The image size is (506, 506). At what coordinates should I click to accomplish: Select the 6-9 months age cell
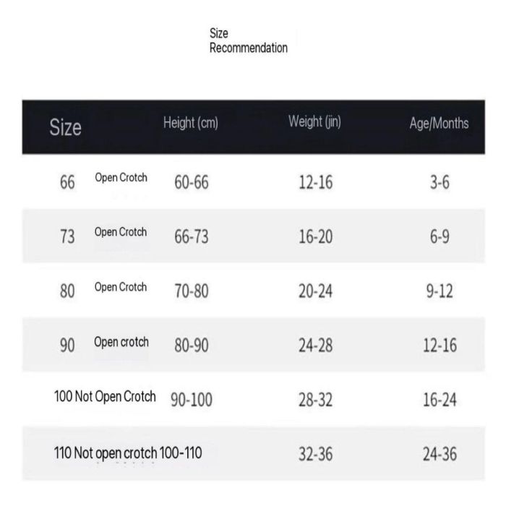(439, 236)
